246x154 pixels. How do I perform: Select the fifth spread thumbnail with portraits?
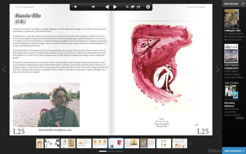100,143
